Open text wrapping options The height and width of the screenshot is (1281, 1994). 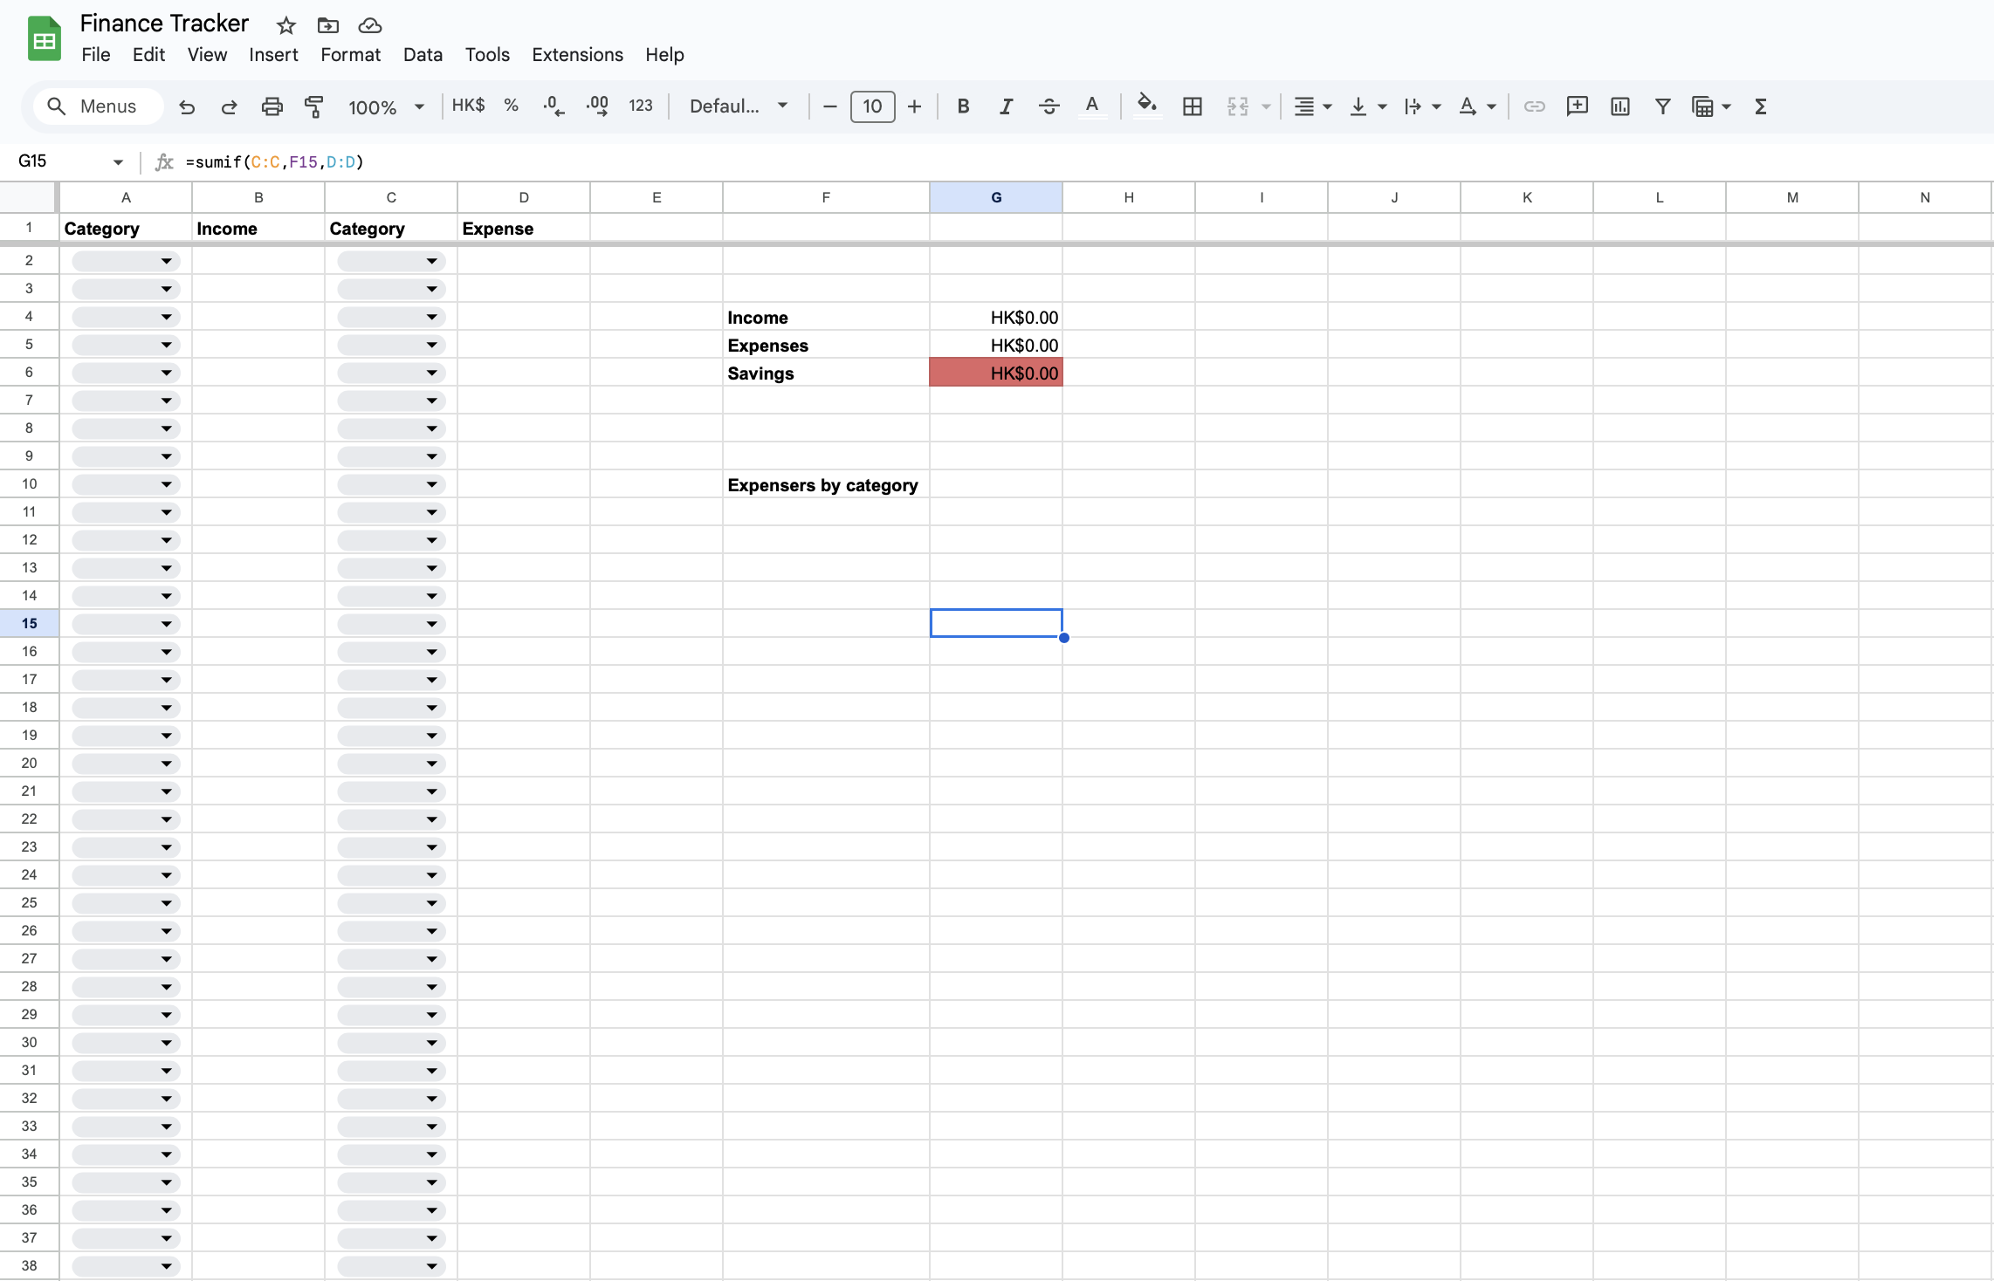point(1422,106)
